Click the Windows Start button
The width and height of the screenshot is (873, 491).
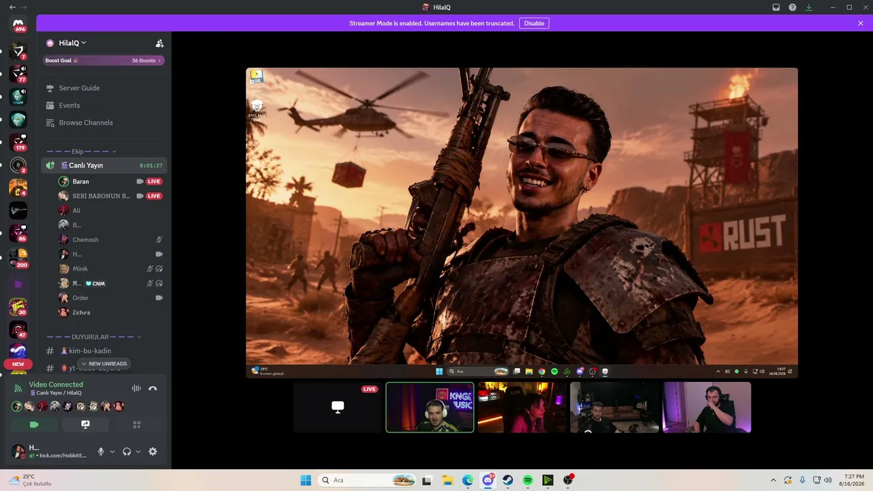click(306, 480)
